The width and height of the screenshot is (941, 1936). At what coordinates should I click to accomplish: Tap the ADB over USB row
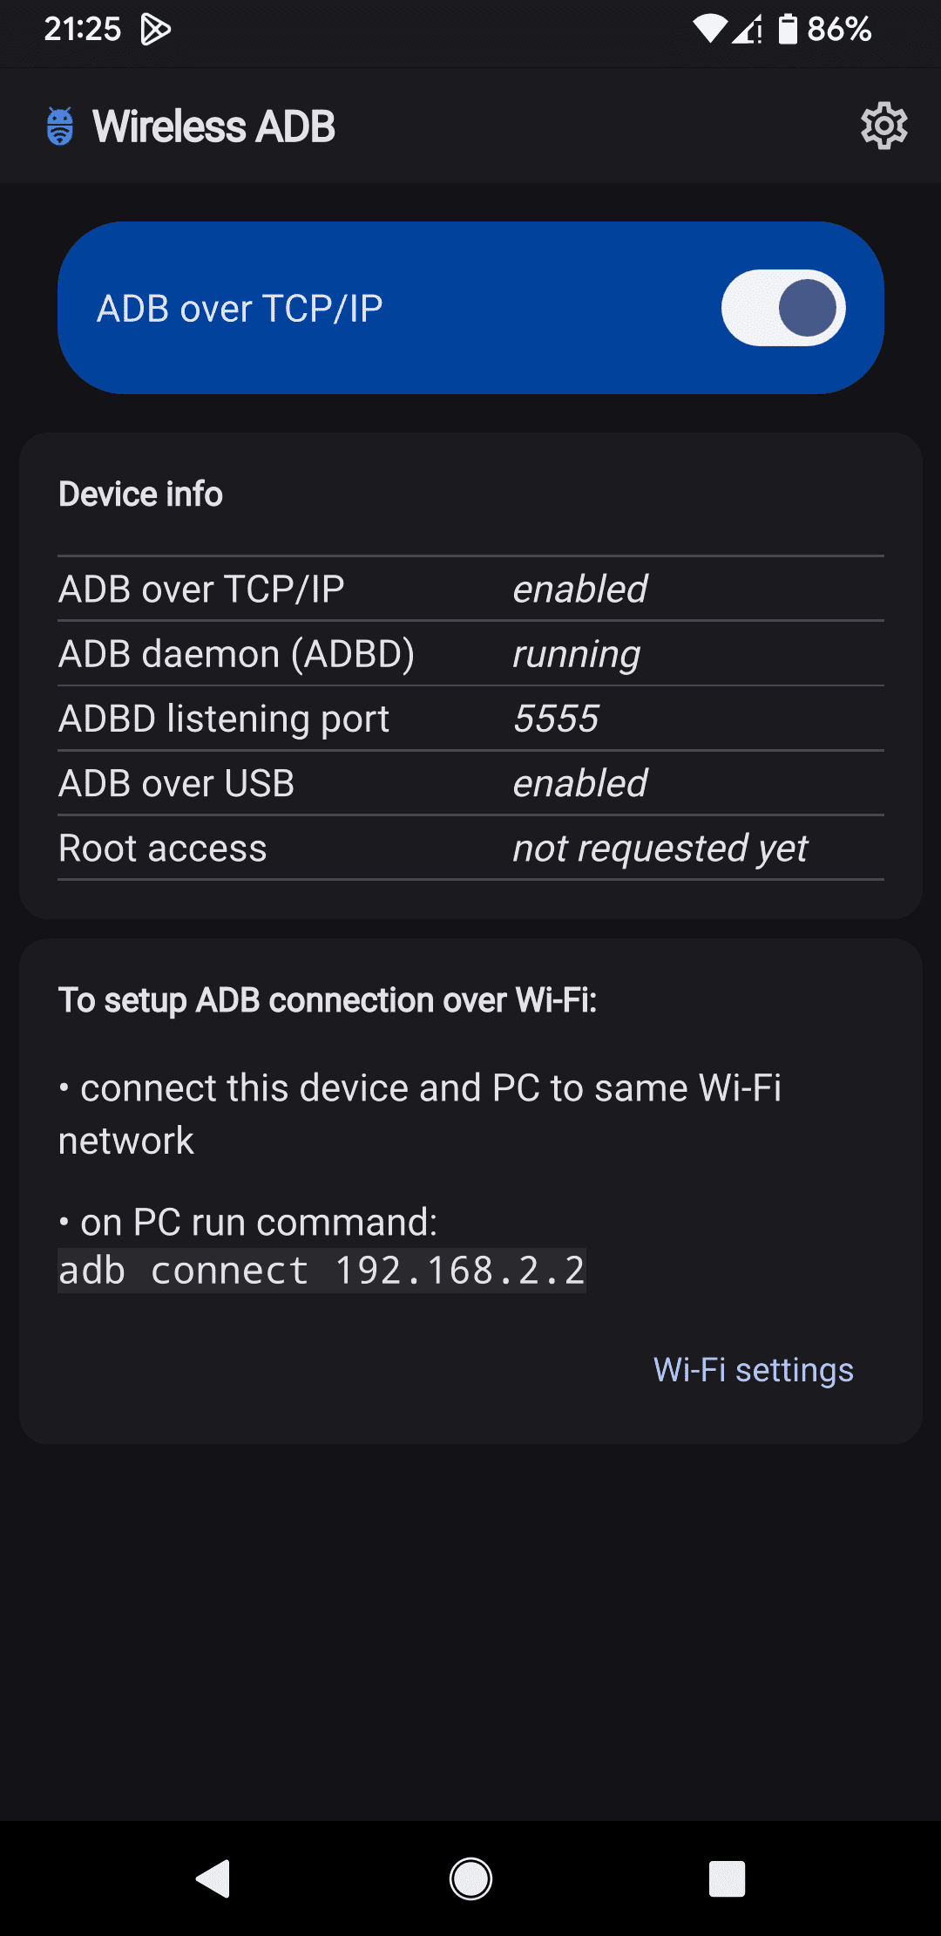tap(470, 783)
